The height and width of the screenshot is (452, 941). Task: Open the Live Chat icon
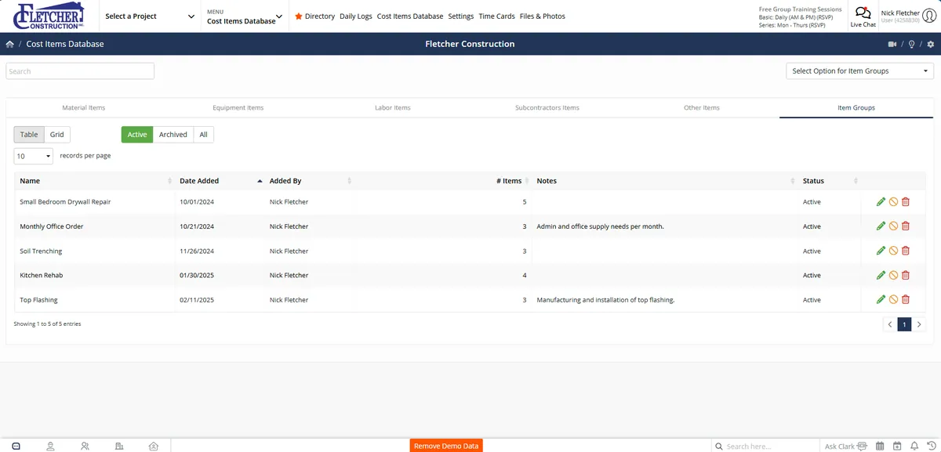863,13
